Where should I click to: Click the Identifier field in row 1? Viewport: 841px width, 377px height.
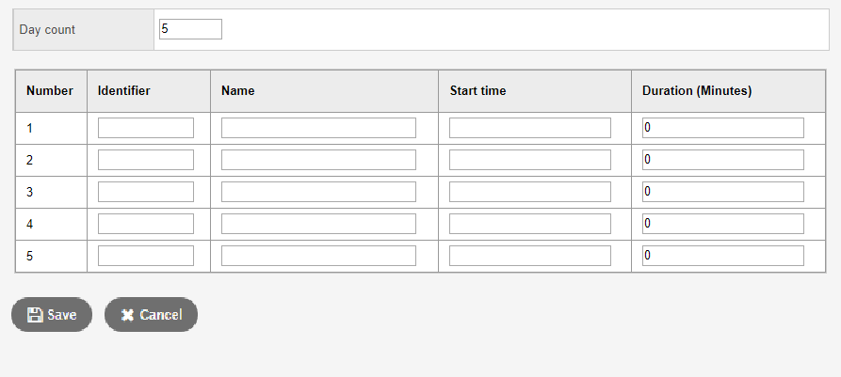pos(146,128)
